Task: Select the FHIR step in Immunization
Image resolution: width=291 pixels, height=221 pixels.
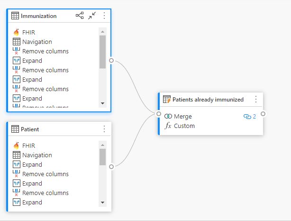Action: point(28,32)
